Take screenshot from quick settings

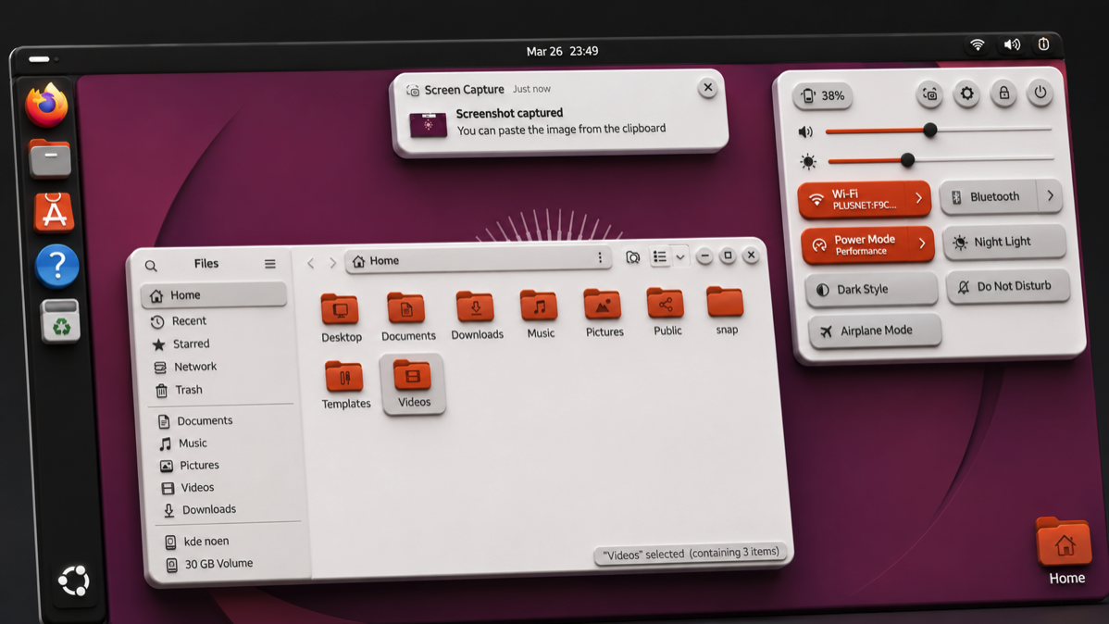pos(929,94)
